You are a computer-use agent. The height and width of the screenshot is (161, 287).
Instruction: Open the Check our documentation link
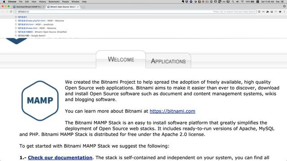60,157
